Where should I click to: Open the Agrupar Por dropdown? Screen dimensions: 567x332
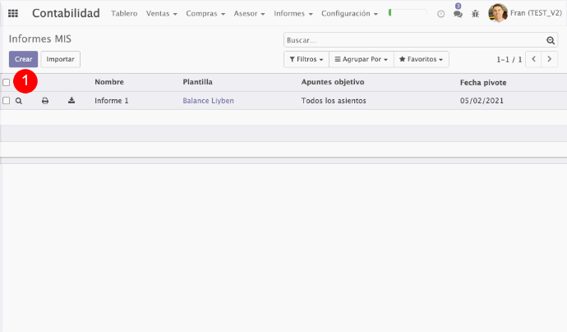pos(361,60)
